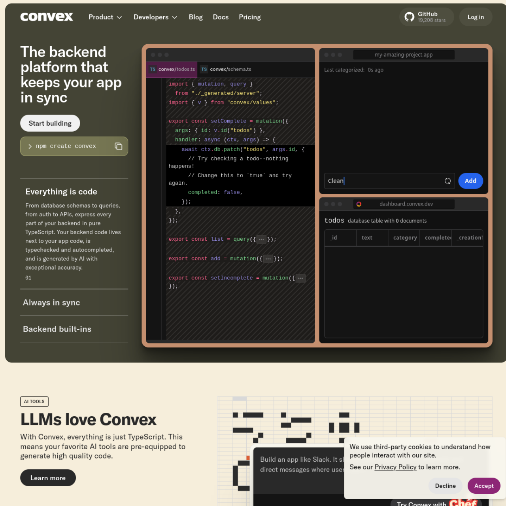Viewport: 506px width, 506px height.
Task: Accept the cookie consent
Action: pos(484,486)
